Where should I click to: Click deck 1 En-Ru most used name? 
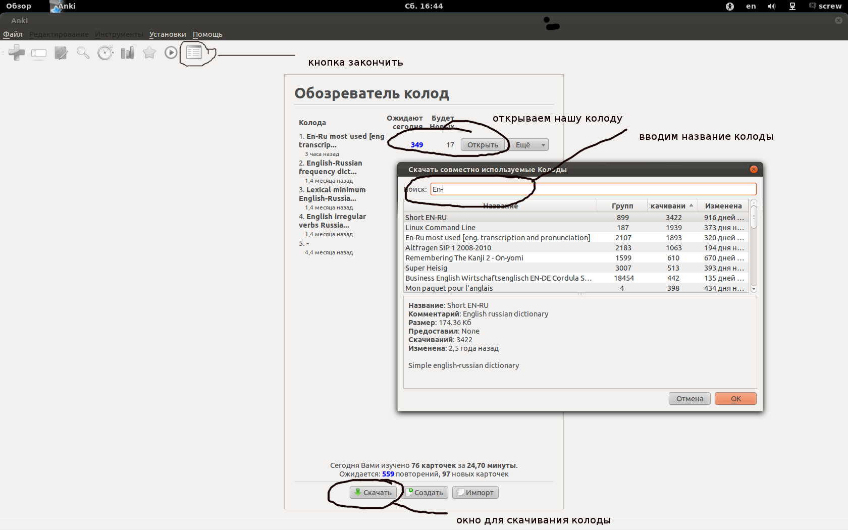tap(341, 141)
